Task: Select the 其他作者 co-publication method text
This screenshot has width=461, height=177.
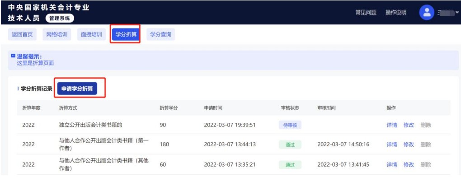Action: click(104, 164)
